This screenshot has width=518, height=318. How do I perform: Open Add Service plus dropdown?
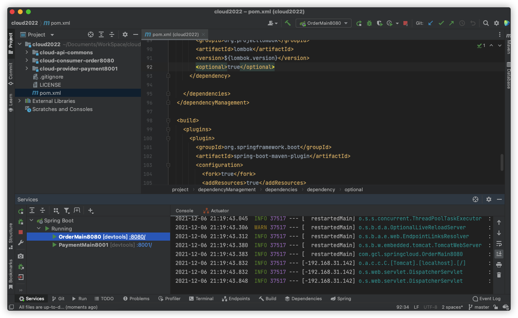tap(91, 211)
